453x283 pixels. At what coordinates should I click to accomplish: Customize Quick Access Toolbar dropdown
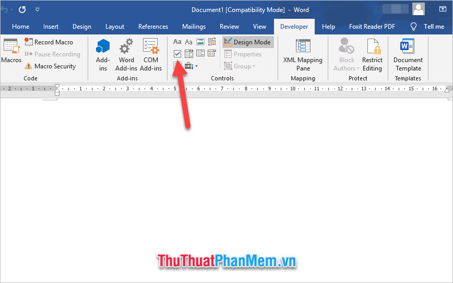pos(37,9)
